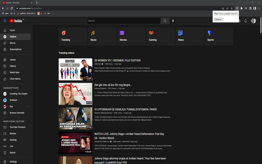Screen dimensions: 262x164
Task: Open Browse channels
Action: point(16,113)
